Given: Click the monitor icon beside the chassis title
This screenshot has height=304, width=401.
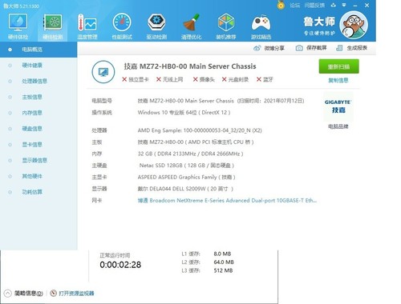Looking at the screenshot, I should coord(103,72).
